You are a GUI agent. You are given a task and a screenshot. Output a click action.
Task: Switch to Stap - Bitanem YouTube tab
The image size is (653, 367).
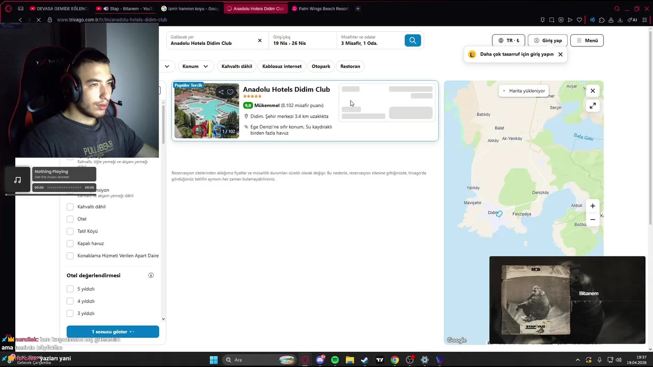124,9
